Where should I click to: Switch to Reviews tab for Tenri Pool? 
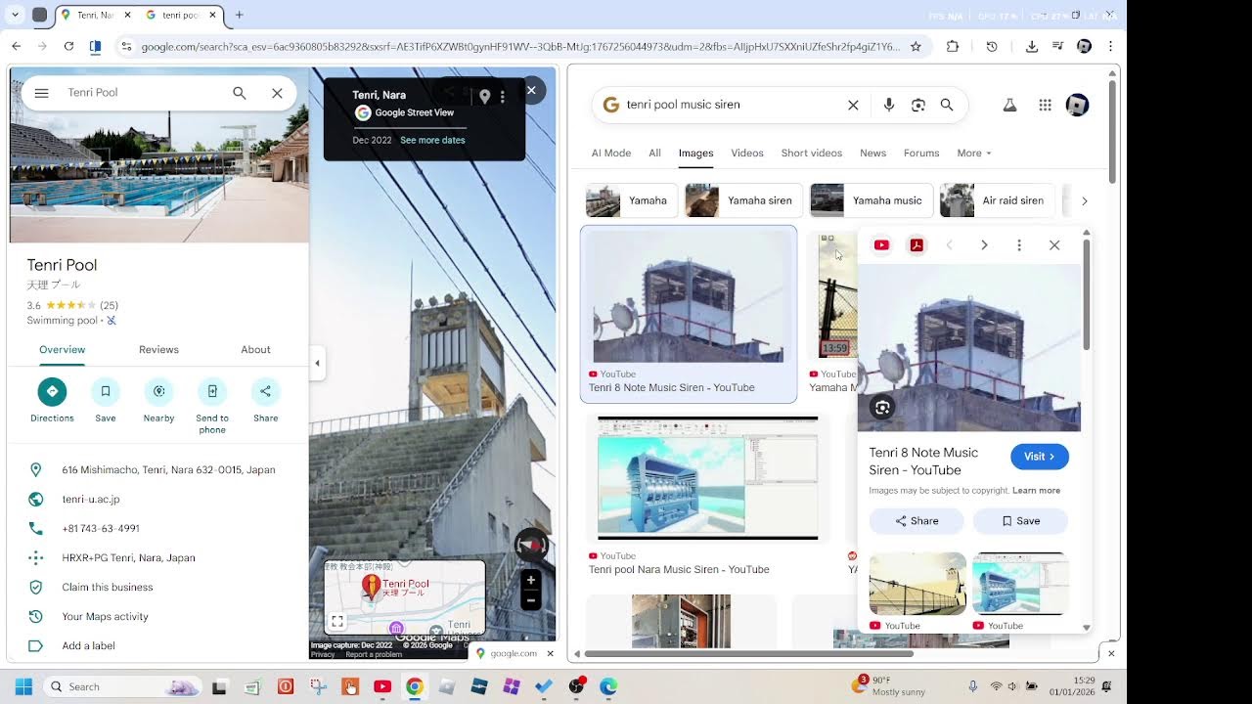158,349
